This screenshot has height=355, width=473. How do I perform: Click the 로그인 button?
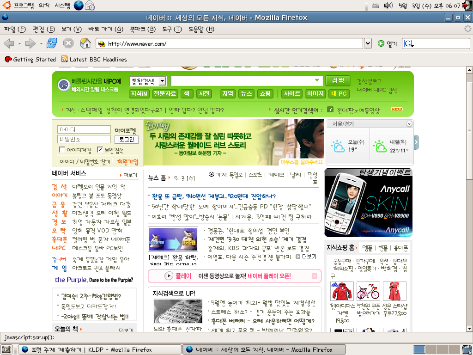tap(127, 140)
